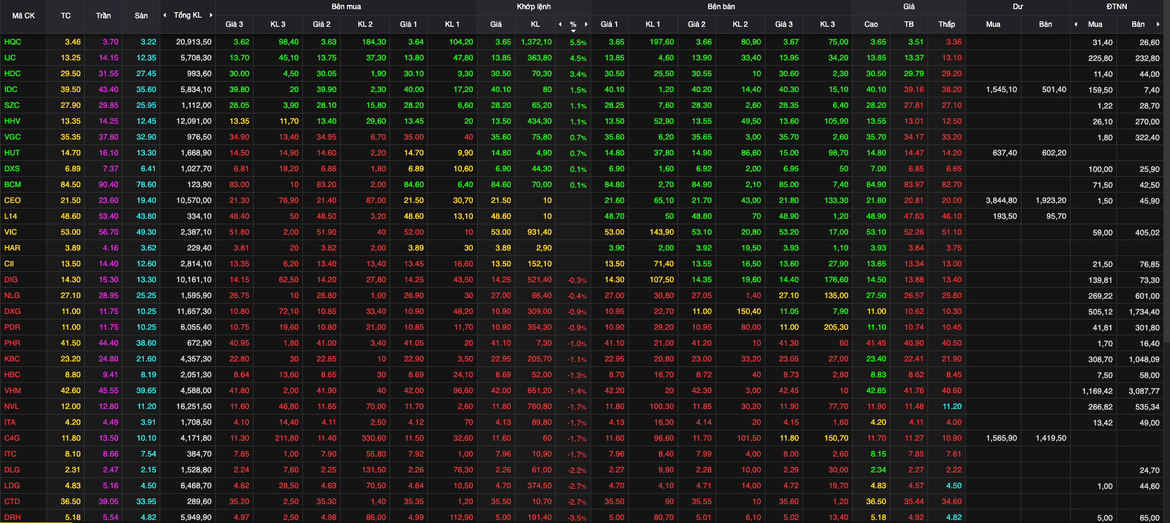Click Giá 1 header under Bên bán
Screen dimensions: 1170x523
click(x=609, y=24)
